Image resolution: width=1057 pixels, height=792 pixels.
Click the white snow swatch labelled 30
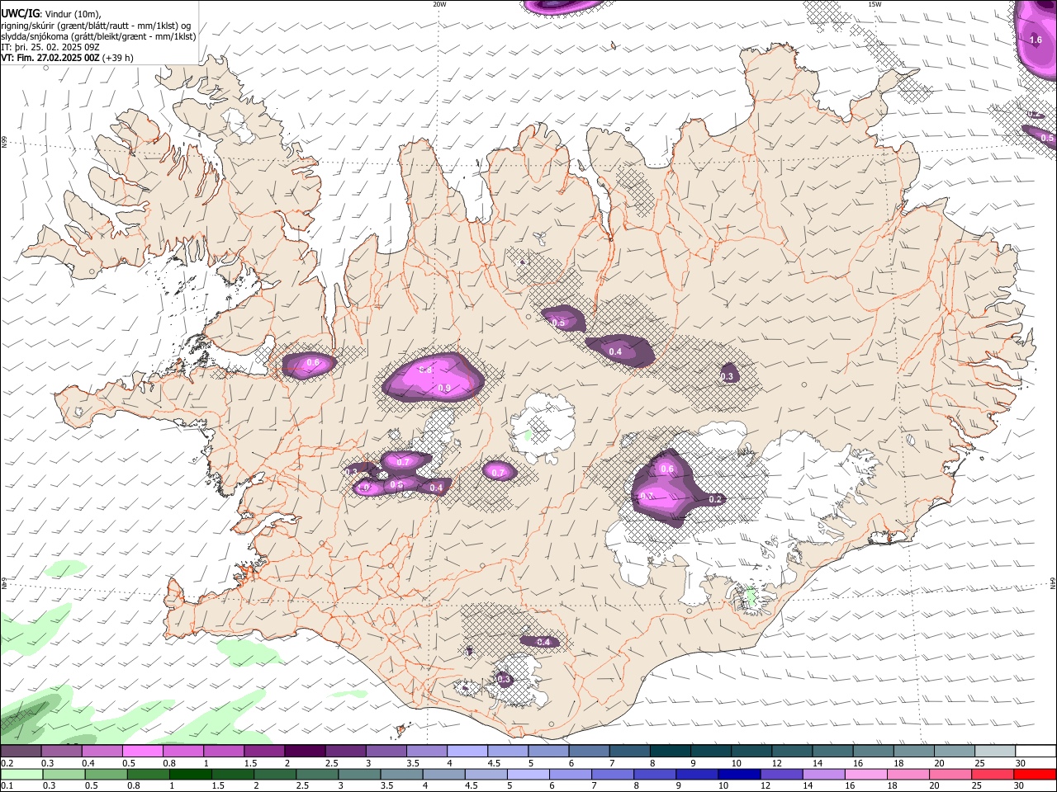1036,751
